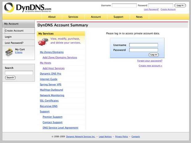This screenshot has height=143, width=191.
Task: Open the News menu
Action: pyautogui.click(x=139, y=17)
